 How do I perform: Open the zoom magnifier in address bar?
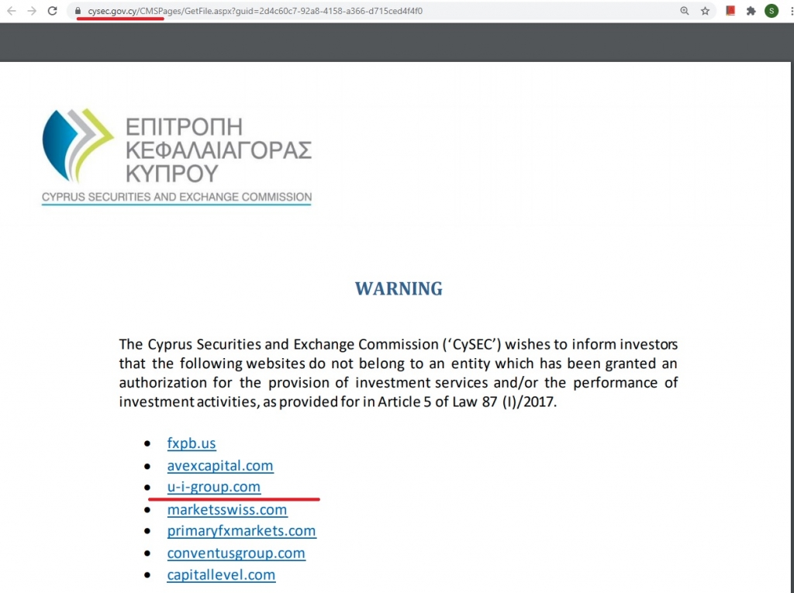(x=684, y=11)
